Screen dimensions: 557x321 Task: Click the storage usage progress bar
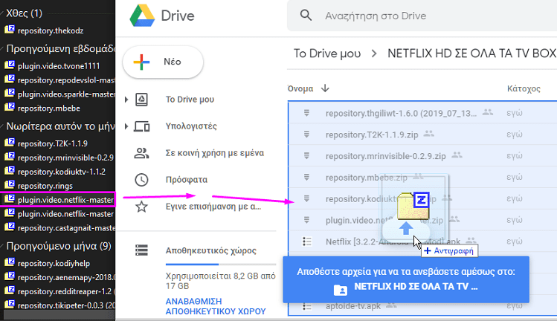(x=221, y=265)
